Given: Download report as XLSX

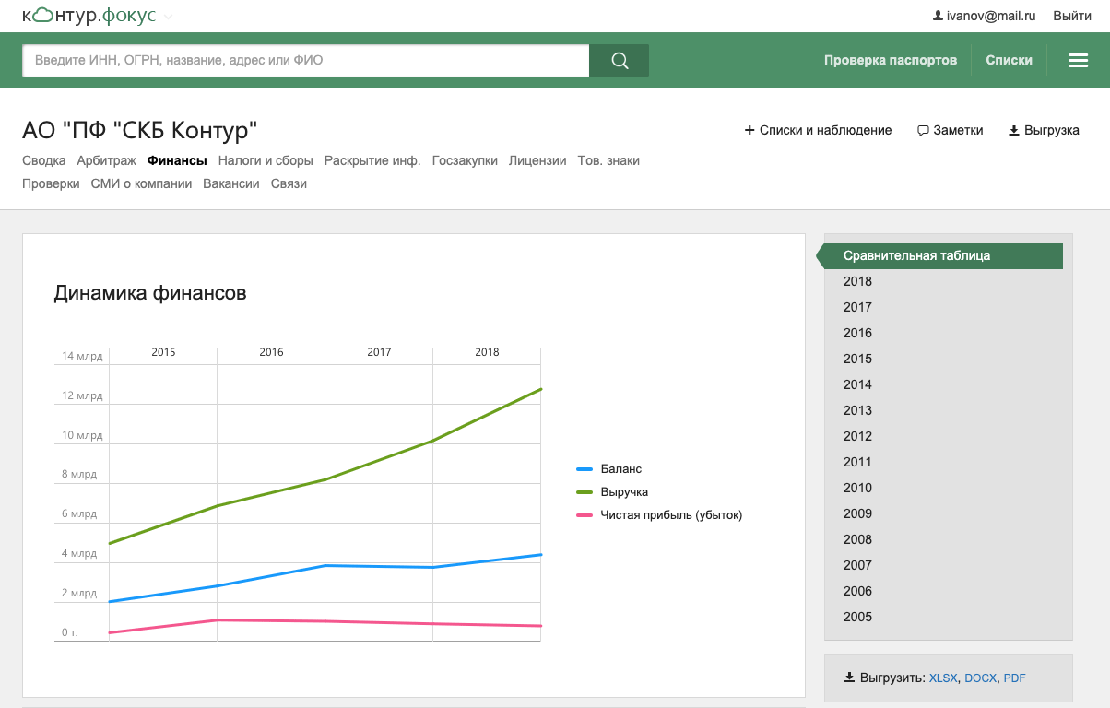Looking at the screenshot, I should click(x=943, y=678).
